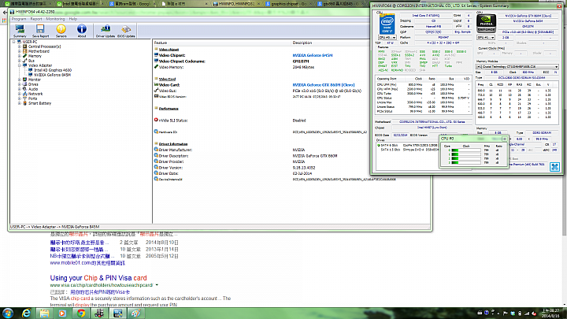Click the Save Report floppy icon
The height and width of the screenshot is (319, 567).
tap(40, 31)
